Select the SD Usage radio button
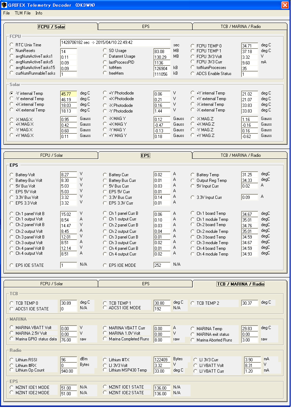 click(105, 50)
